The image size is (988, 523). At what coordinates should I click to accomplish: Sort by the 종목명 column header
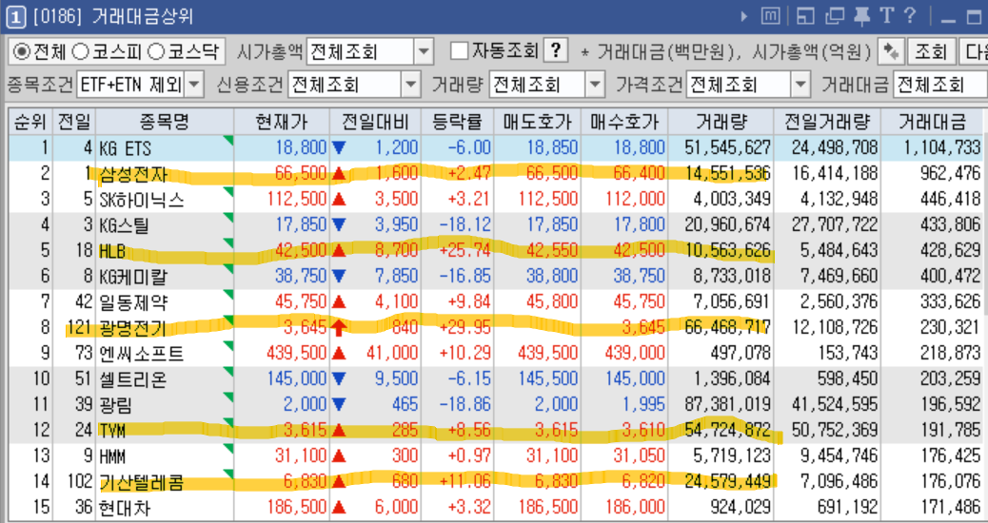point(165,122)
